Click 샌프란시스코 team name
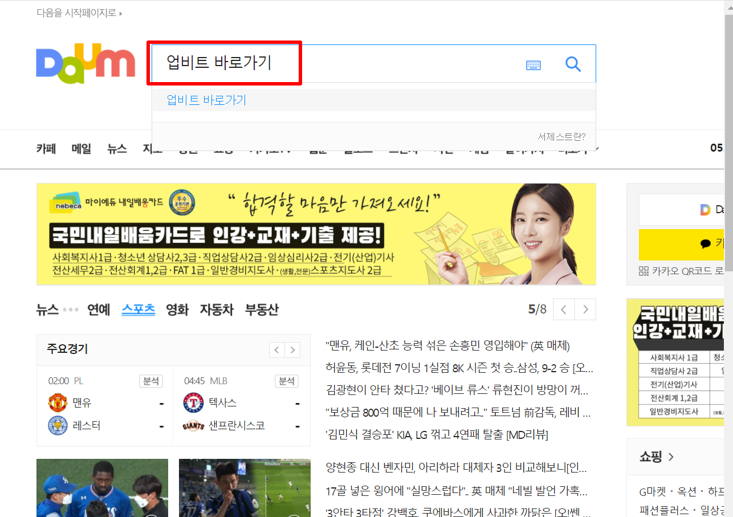Viewport: 733px width, 517px height. (237, 426)
